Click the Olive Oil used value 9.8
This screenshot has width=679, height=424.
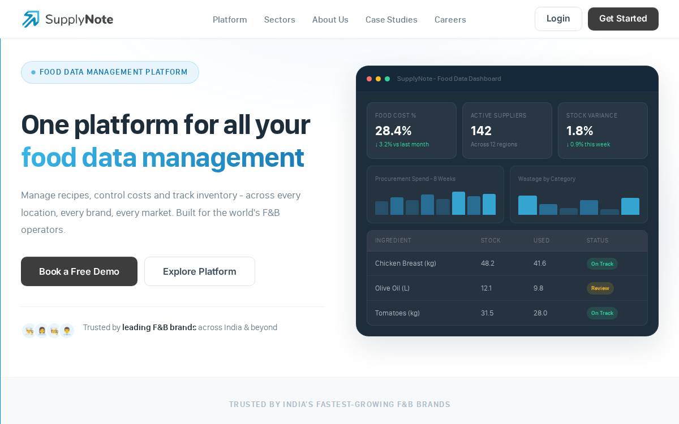(538, 288)
